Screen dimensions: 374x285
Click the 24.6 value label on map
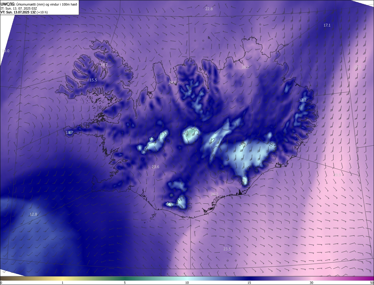coord(172,82)
